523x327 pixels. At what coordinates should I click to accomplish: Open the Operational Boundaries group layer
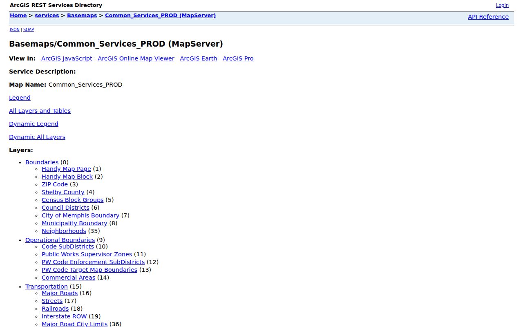[x=60, y=240]
